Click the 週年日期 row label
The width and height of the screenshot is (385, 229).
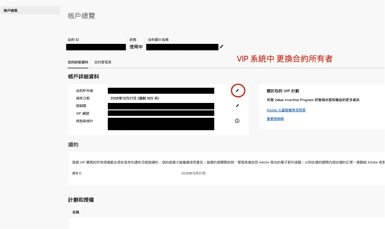[x=83, y=98]
